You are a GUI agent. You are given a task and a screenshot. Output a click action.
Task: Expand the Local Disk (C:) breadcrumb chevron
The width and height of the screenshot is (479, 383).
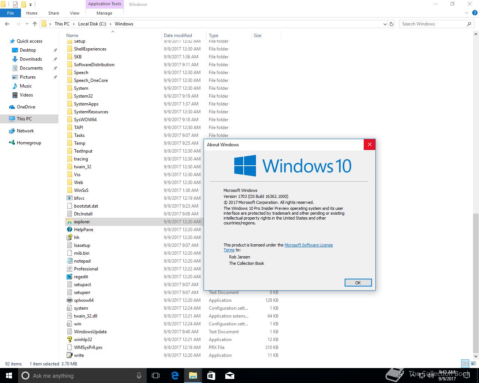click(x=110, y=24)
